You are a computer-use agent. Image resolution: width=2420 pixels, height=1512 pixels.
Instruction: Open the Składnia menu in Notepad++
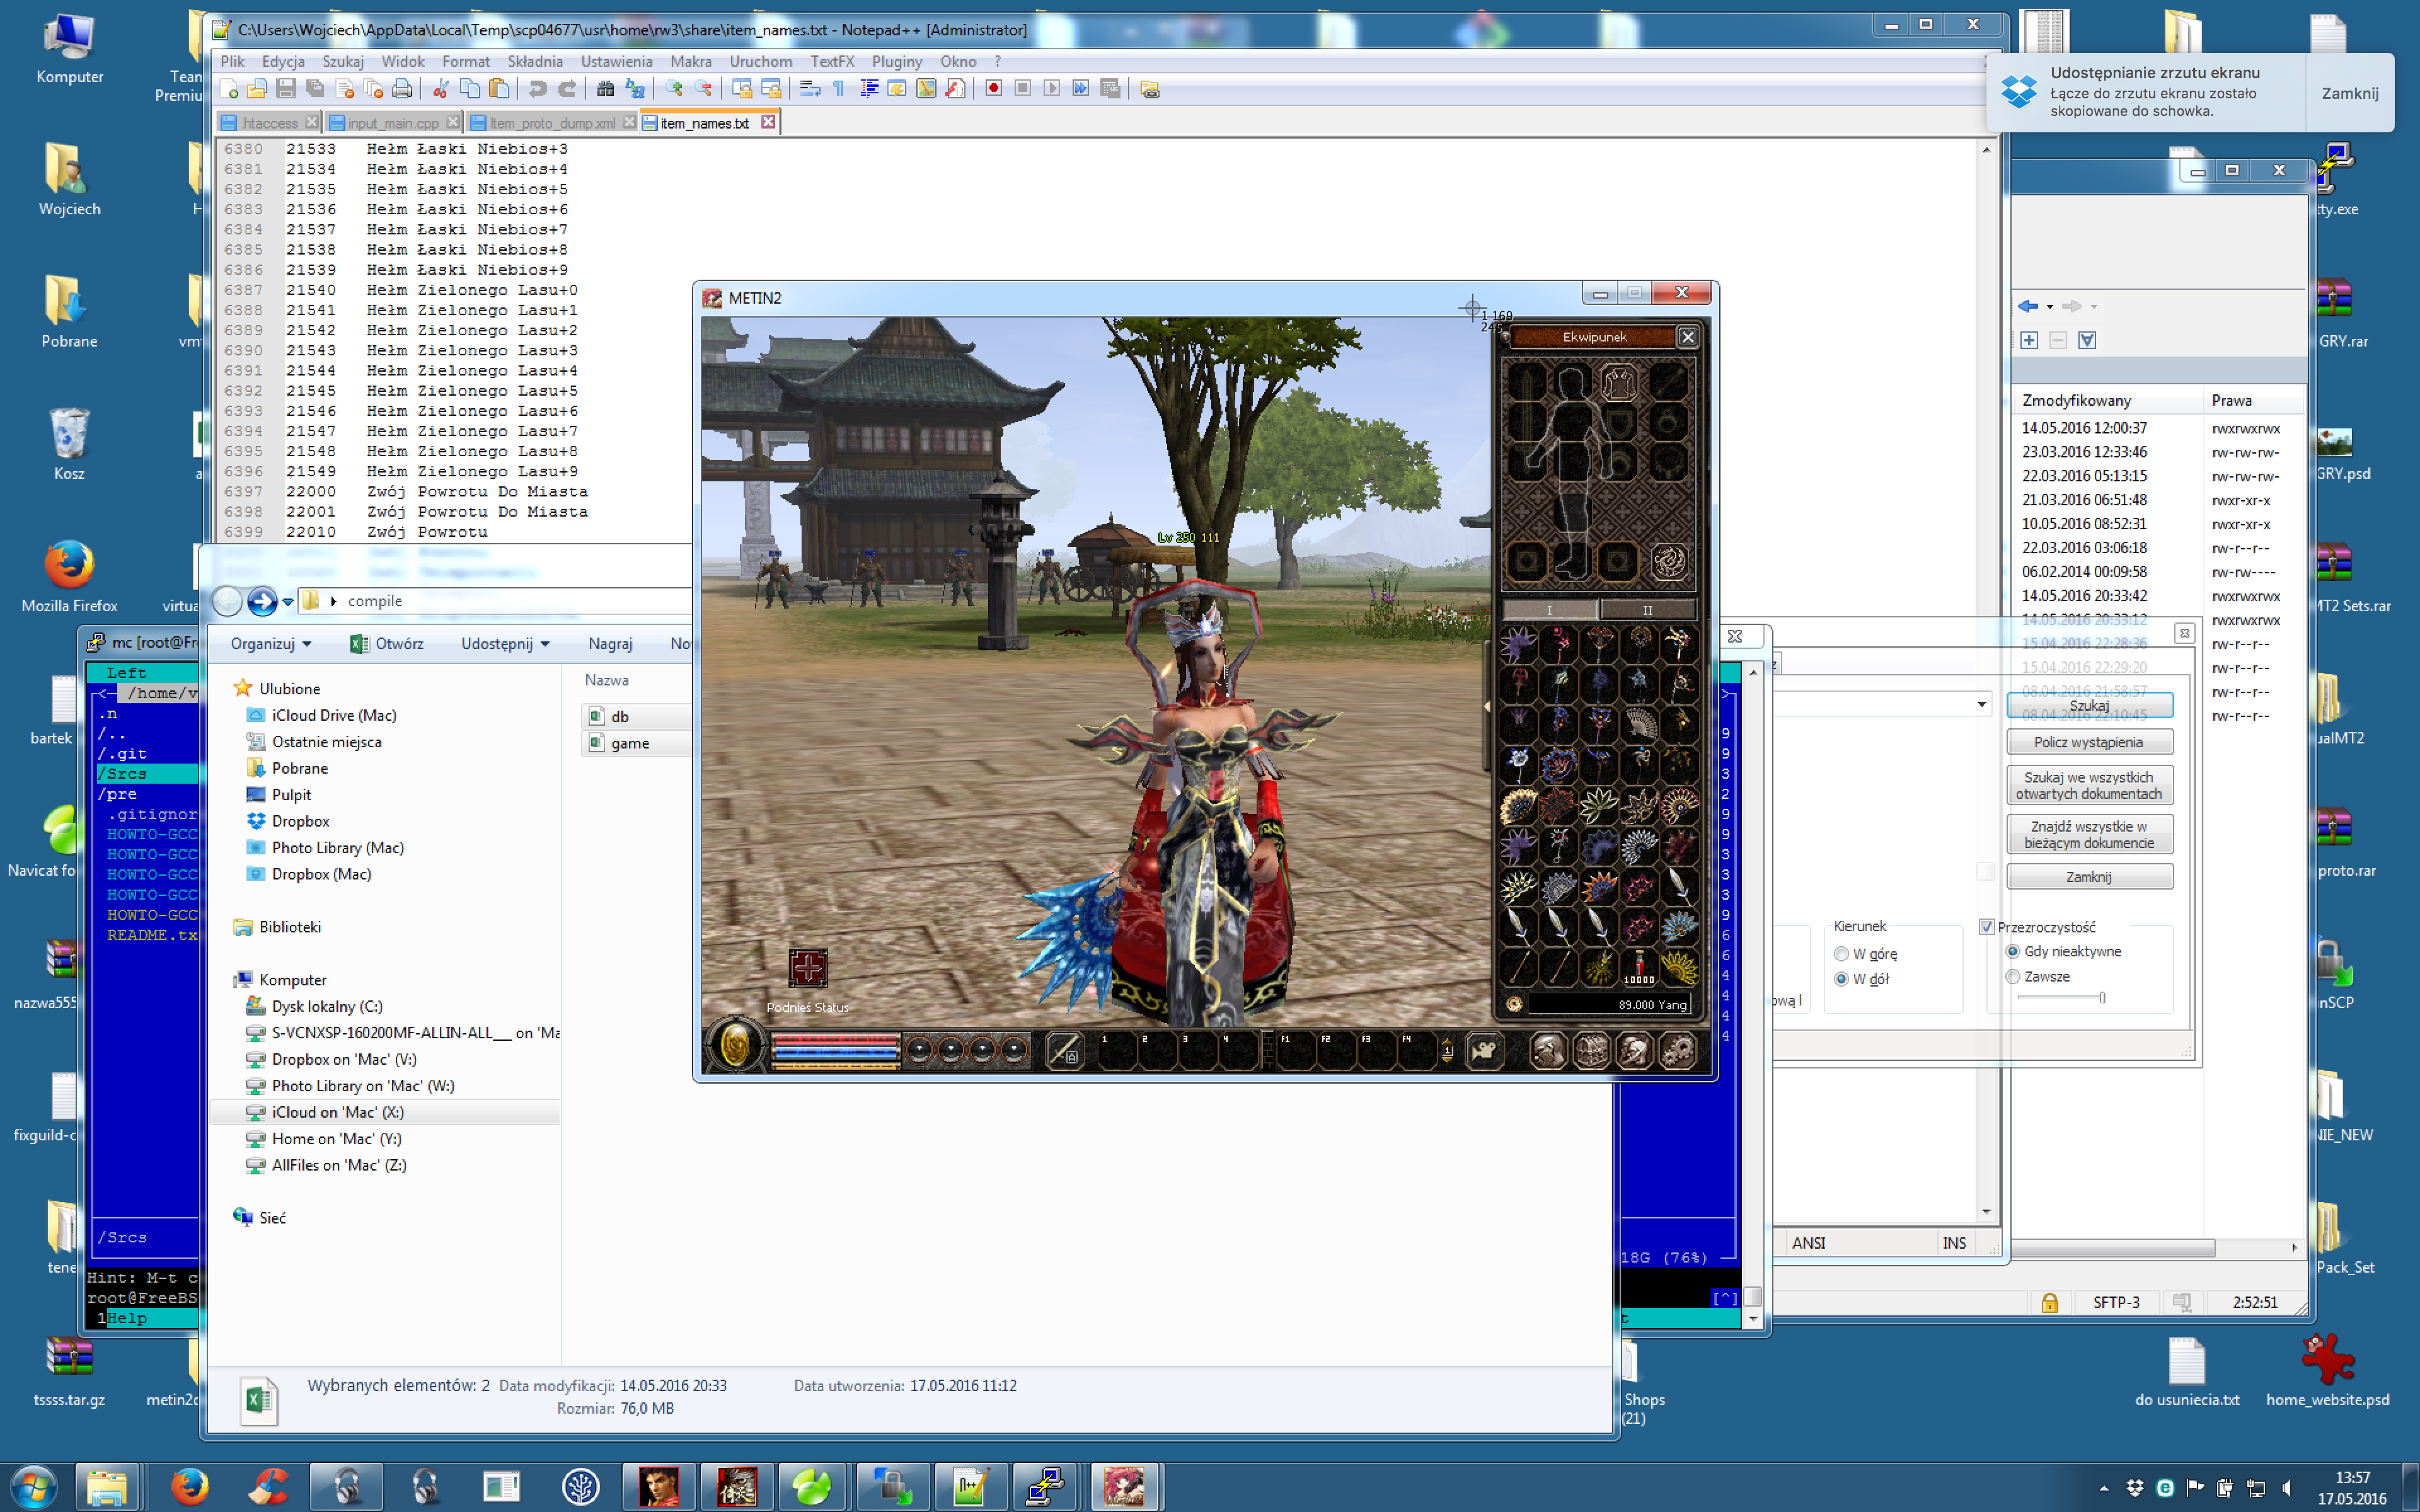tap(535, 61)
